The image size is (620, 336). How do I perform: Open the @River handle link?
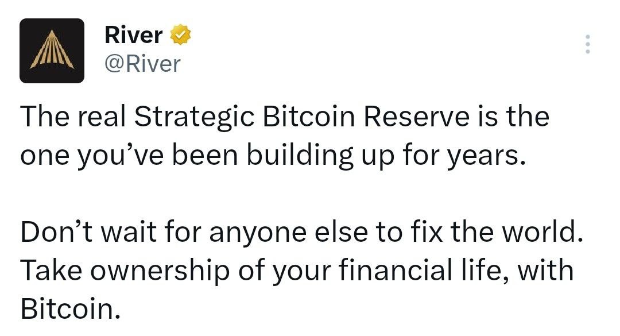(142, 64)
